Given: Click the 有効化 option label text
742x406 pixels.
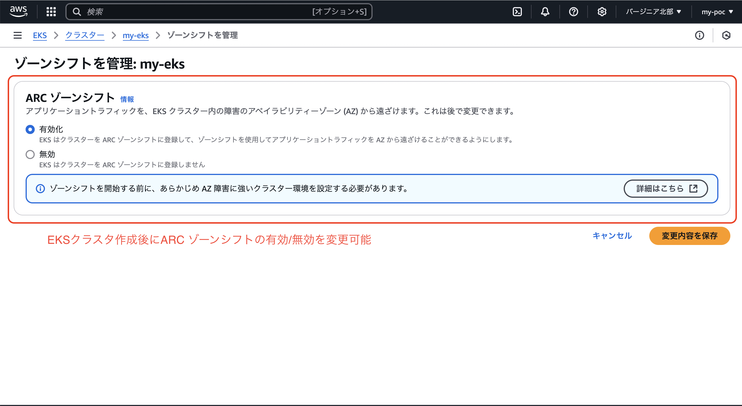Looking at the screenshot, I should (x=51, y=129).
